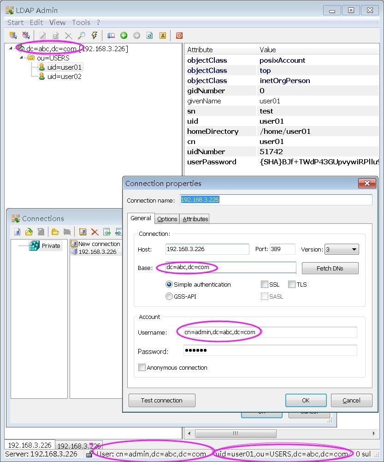Confirm Connection properties with OK
This screenshot has height=462, width=384.
click(x=306, y=400)
